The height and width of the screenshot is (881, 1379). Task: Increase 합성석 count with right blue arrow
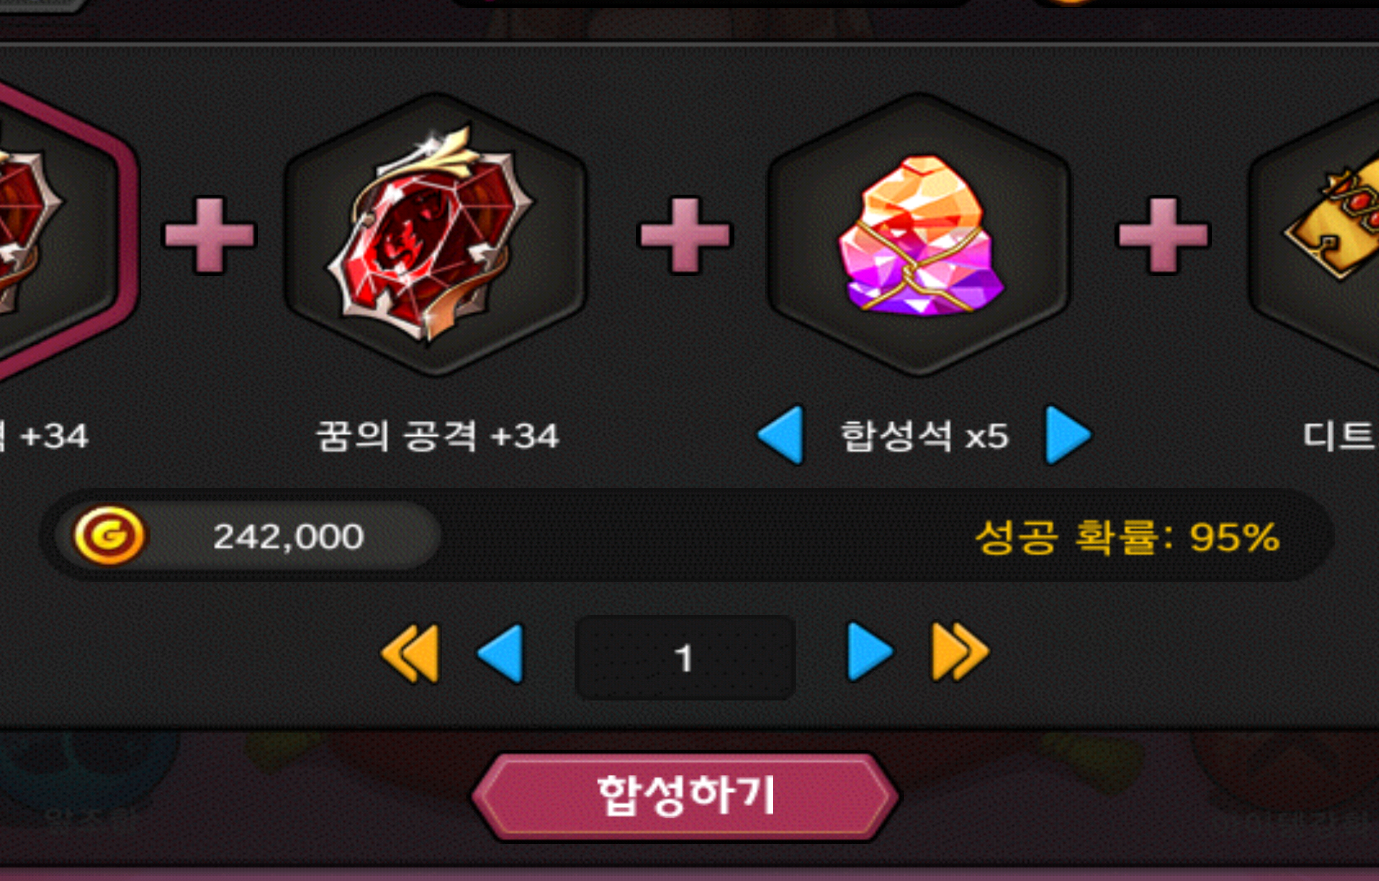pos(1068,435)
